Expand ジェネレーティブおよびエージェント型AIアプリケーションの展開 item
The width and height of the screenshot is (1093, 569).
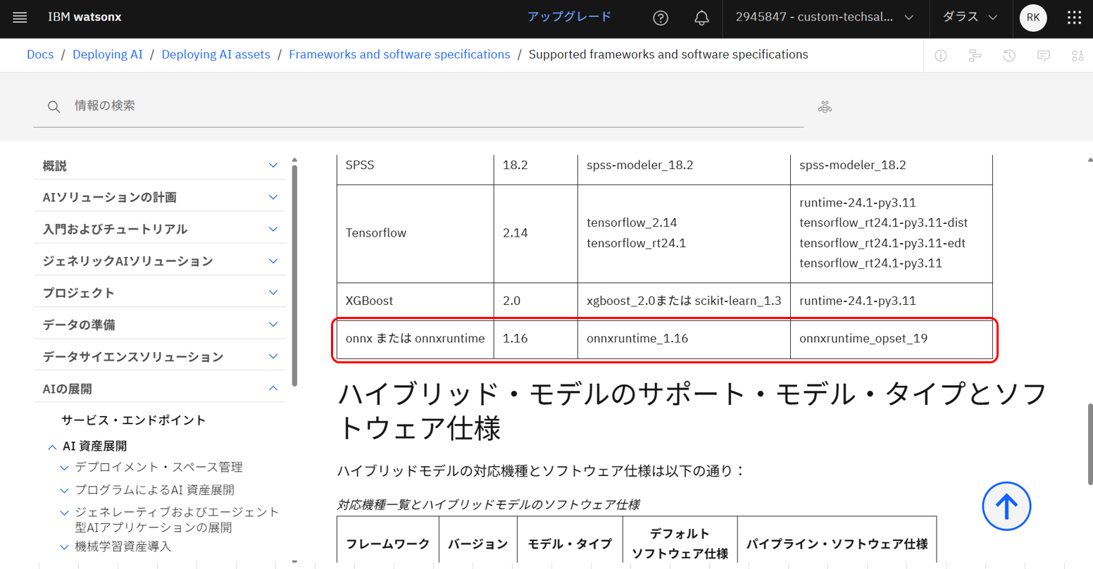(64, 513)
